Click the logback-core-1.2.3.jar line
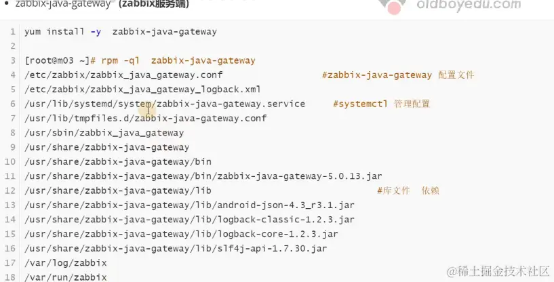This screenshot has width=554, height=282. click(x=181, y=235)
